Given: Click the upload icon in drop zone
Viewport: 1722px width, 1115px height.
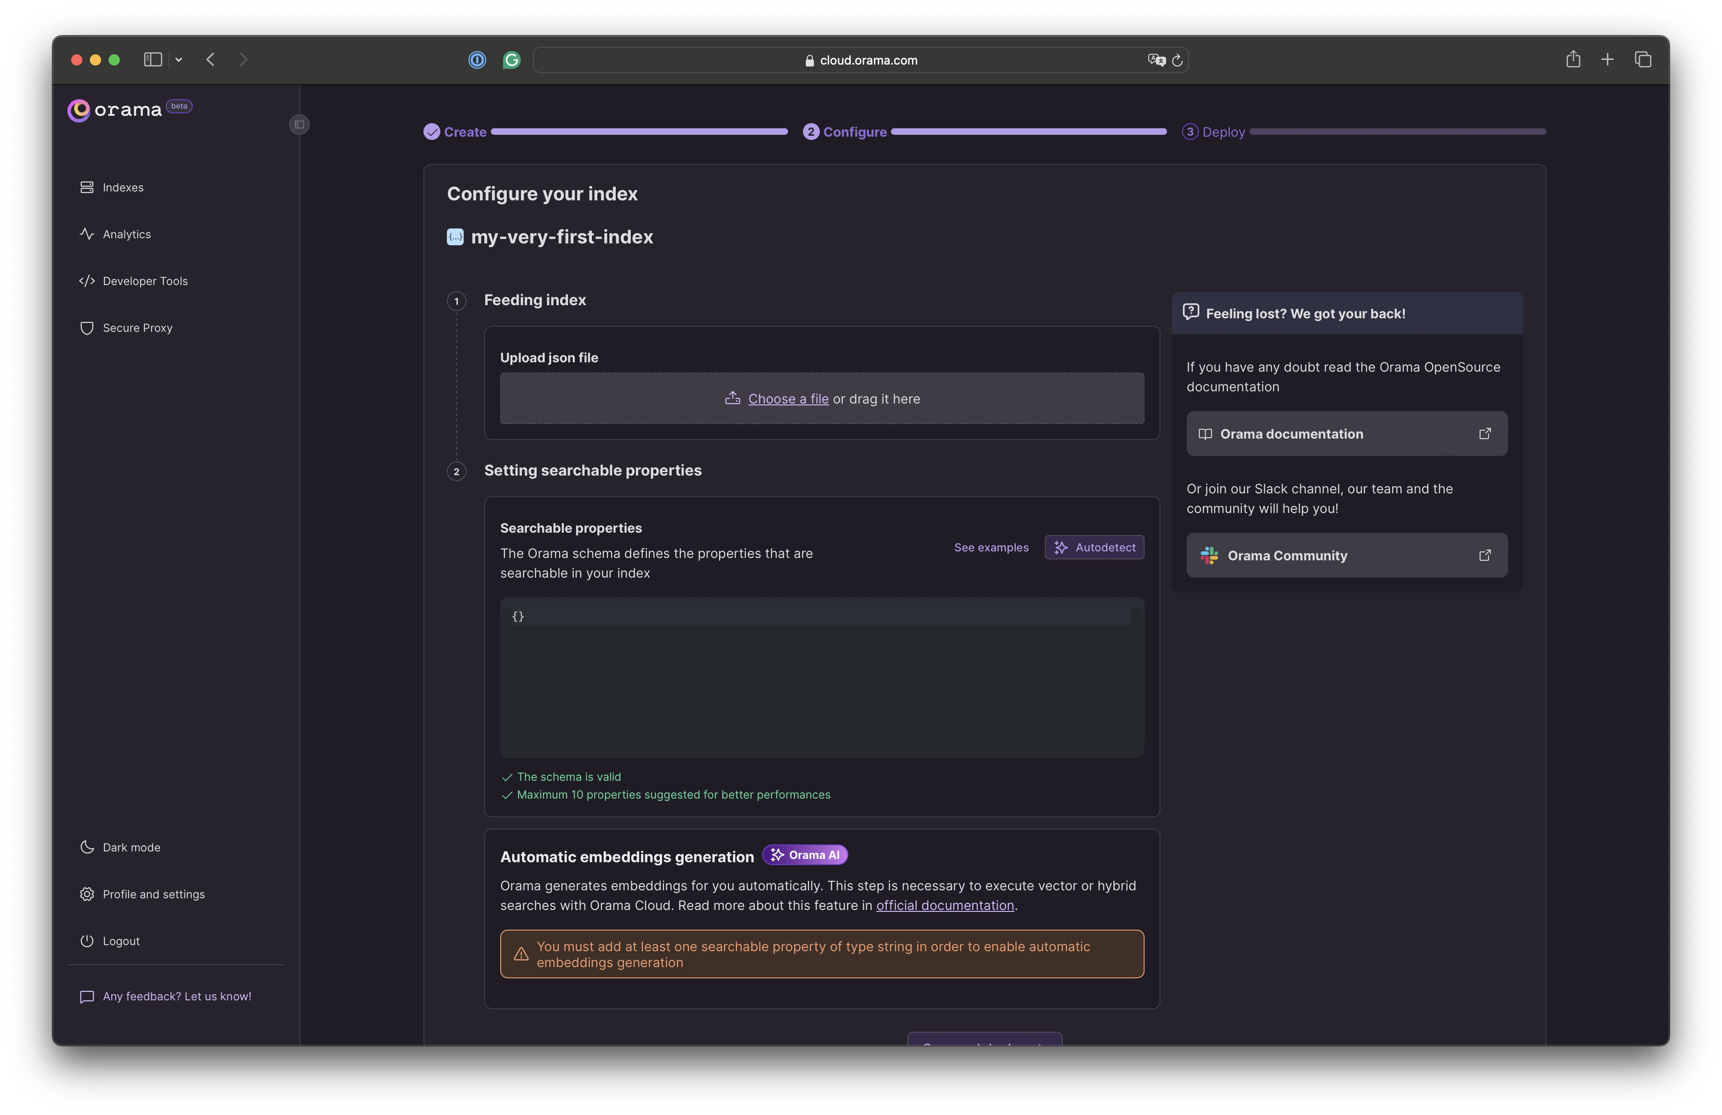Looking at the screenshot, I should 732,398.
